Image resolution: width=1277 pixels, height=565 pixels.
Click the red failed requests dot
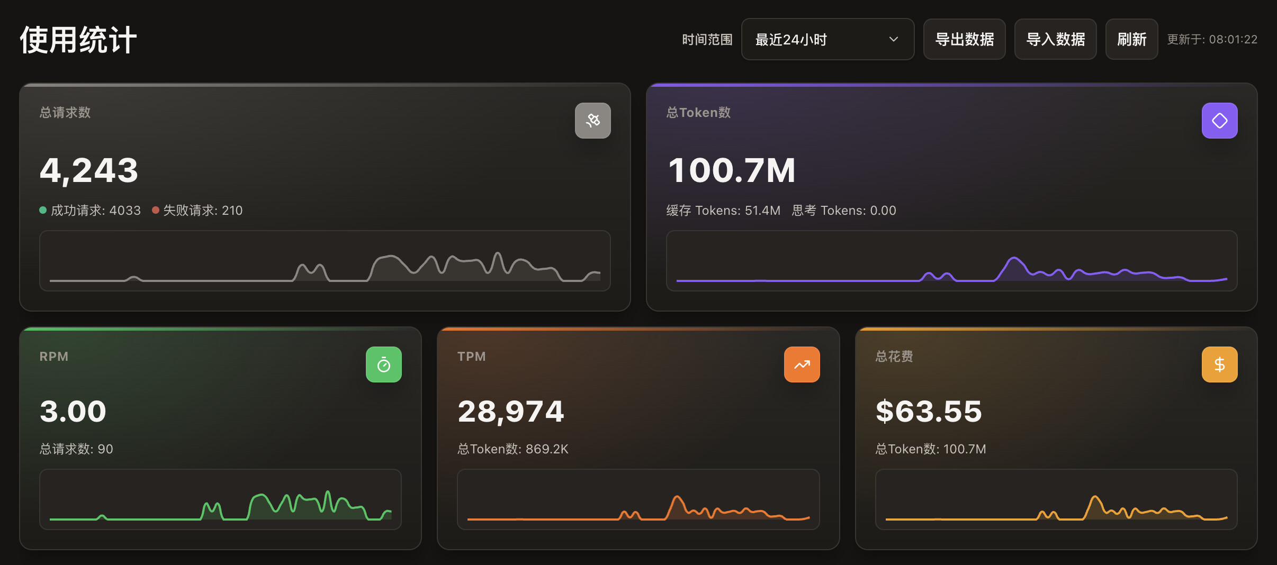(x=156, y=211)
